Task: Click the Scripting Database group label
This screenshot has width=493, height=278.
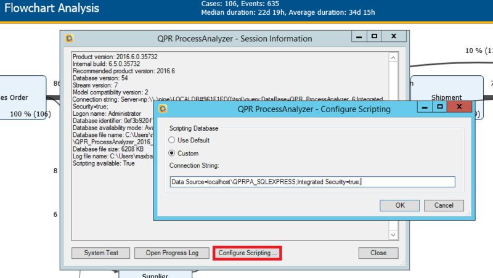Action: click(x=194, y=128)
